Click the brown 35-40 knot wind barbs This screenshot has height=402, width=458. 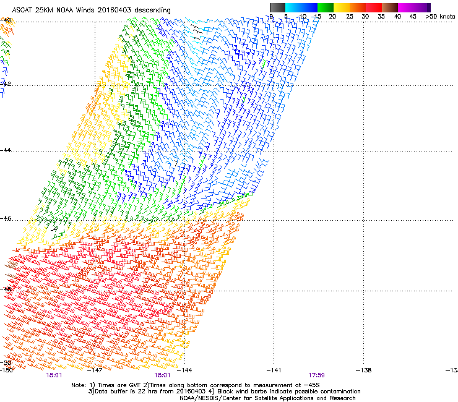point(11,269)
